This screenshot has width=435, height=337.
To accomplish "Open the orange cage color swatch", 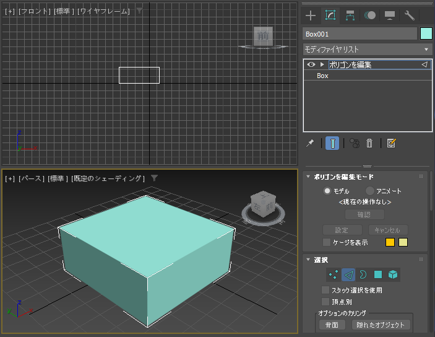I will [390, 242].
